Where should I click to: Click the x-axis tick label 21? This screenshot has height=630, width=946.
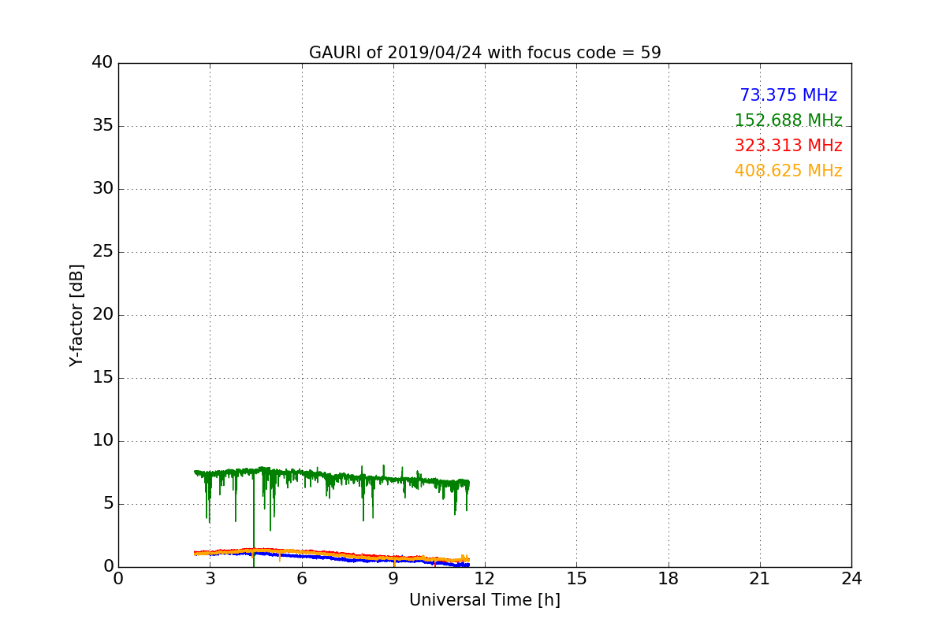pos(760,579)
